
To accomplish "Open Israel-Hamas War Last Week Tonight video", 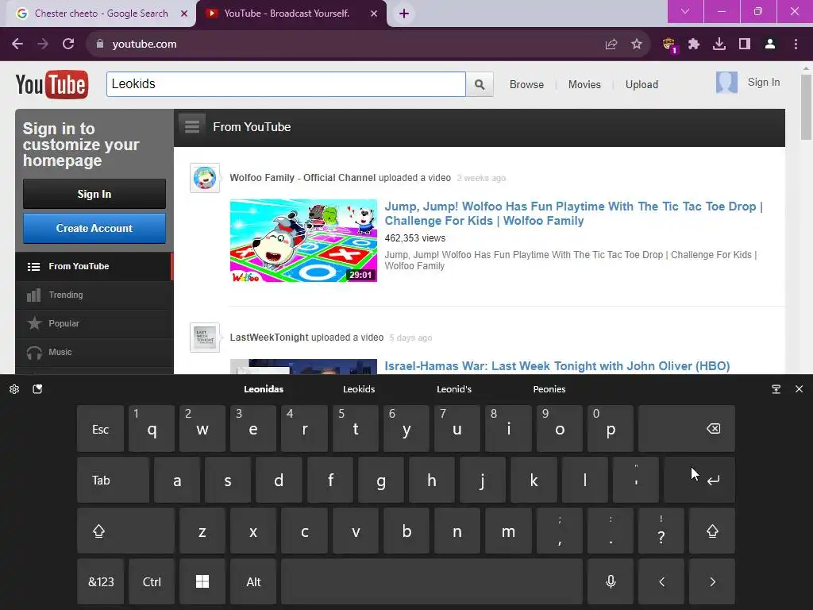I will click(x=557, y=366).
